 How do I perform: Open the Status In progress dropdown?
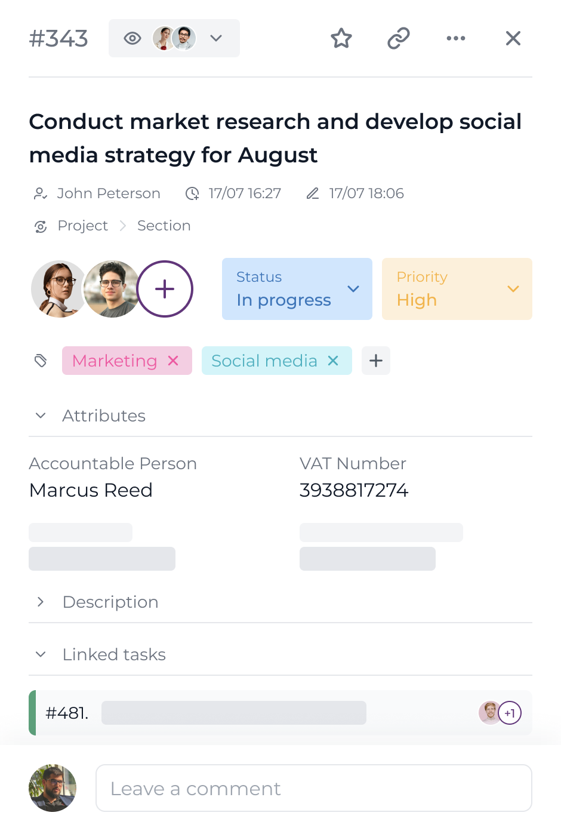pyautogui.click(x=297, y=289)
